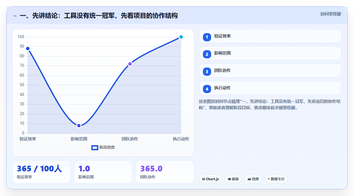354x196 pixels.
Task: Select the 影响范围 data point at chart bottom
Action: coord(79,126)
